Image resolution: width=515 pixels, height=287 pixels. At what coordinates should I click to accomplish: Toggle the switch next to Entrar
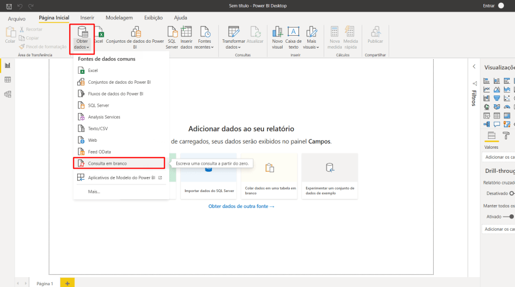500,5
